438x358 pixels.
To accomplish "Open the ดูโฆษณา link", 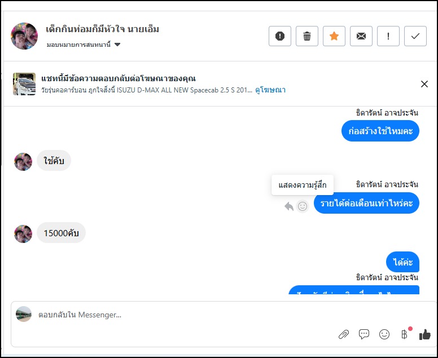I will click(x=270, y=90).
